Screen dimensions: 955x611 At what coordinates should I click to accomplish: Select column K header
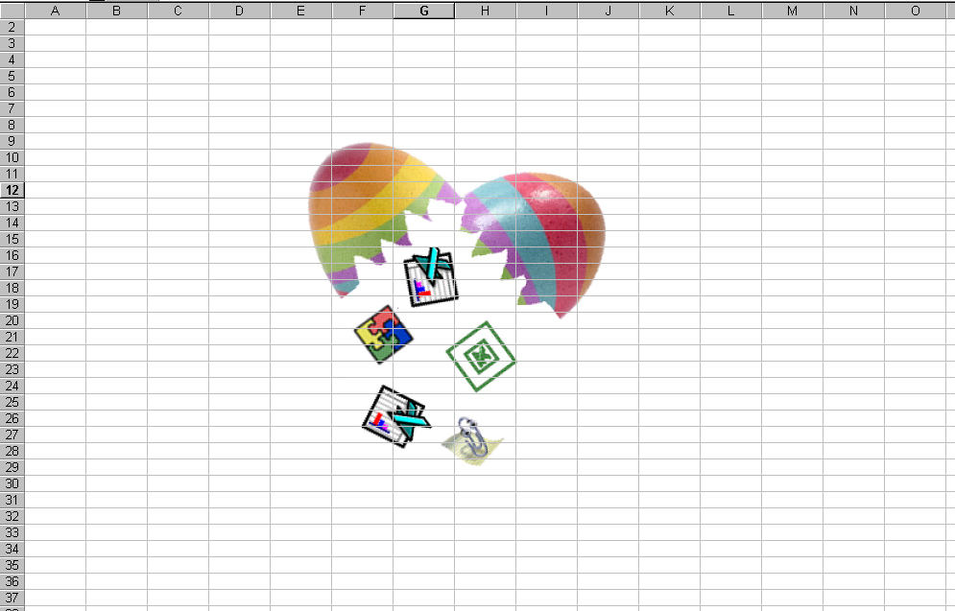click(x=669, y=11)
